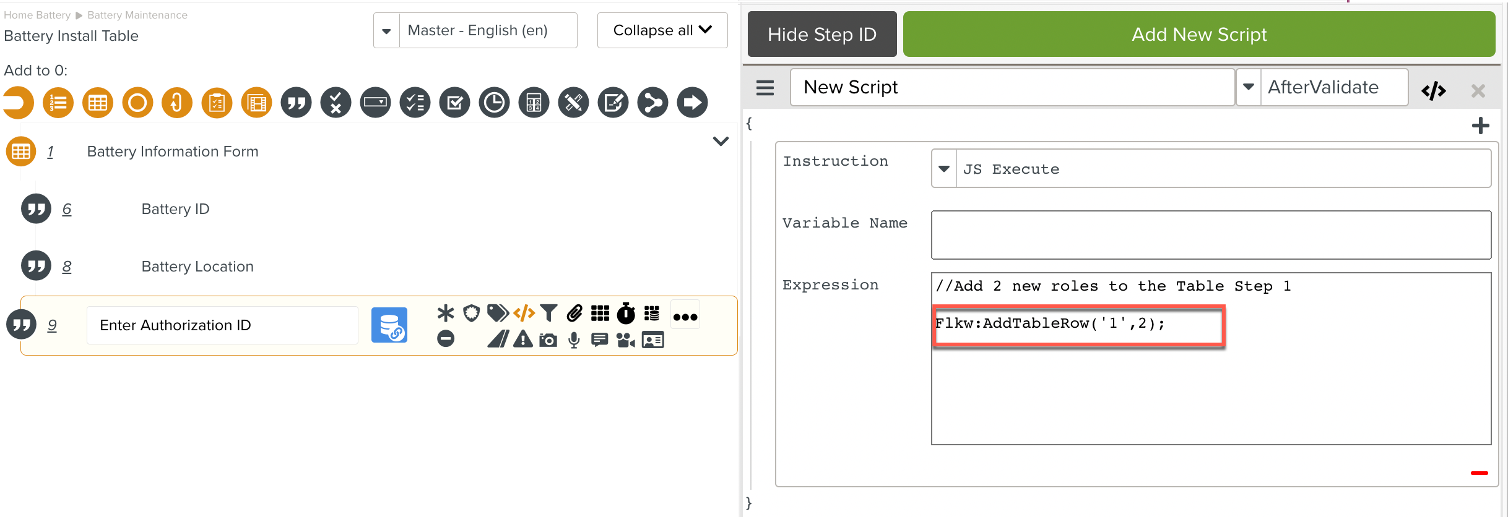
Task: Click the calculator icon in the Add toolbar
Action: coord(534,103)
